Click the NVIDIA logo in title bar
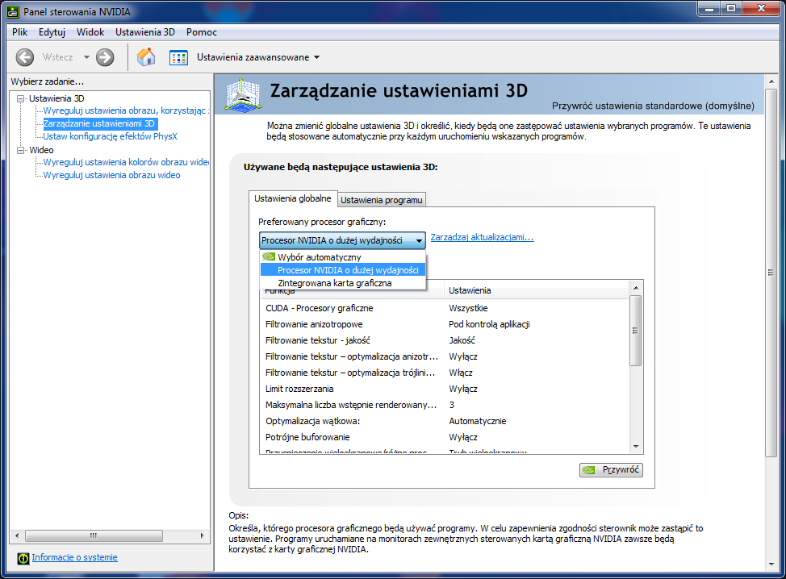786x579 pixels. pos(13,12)
